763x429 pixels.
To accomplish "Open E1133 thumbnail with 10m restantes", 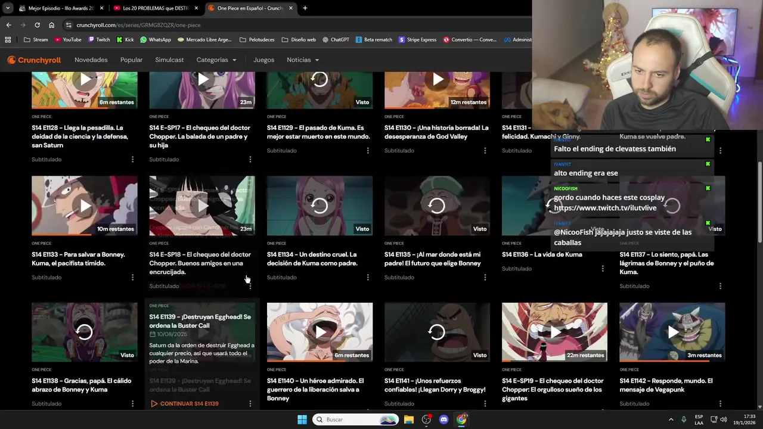I will (x=85, y=206).
